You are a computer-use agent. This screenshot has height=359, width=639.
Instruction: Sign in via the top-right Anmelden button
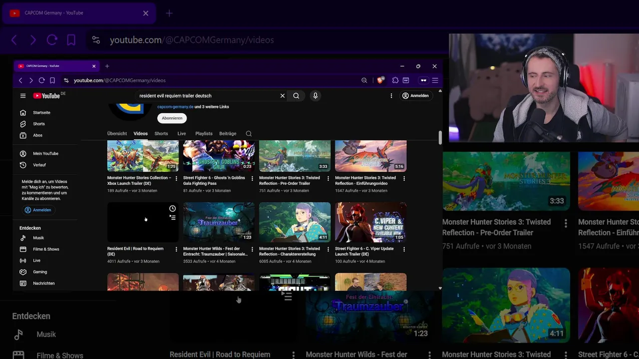click(x=415, y=96)
